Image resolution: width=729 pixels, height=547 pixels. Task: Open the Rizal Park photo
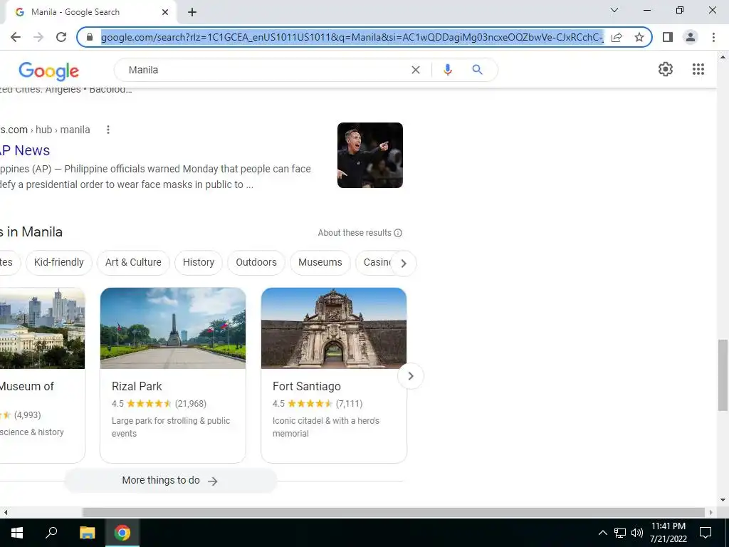[173, 328]
